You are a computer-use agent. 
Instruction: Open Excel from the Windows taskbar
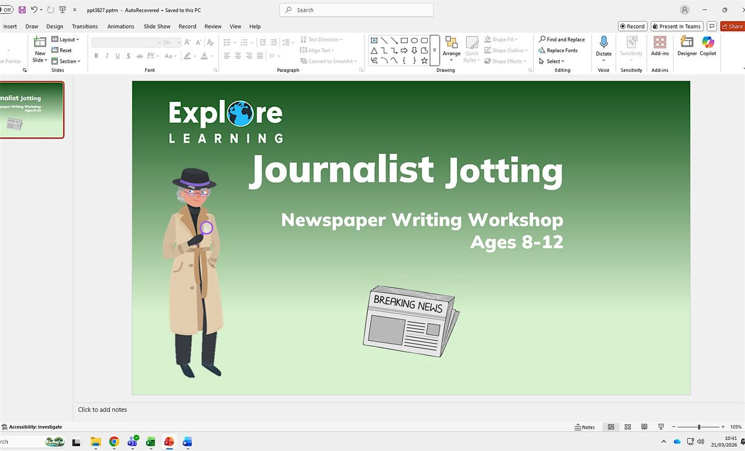(x=150, y=442)
